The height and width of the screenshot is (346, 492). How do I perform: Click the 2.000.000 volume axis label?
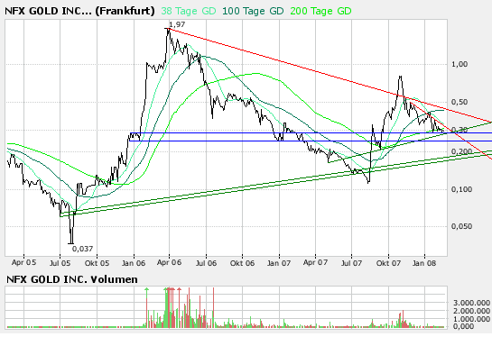tap(471, 311)
